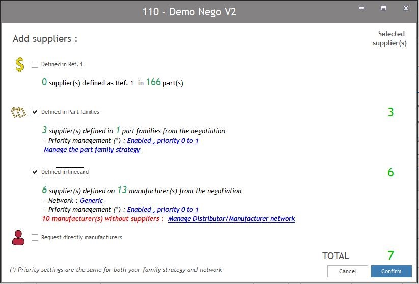The width and height of the screenshot is (419, 284).
Task: Click the red manufacturer person icon
Action: 18,237
